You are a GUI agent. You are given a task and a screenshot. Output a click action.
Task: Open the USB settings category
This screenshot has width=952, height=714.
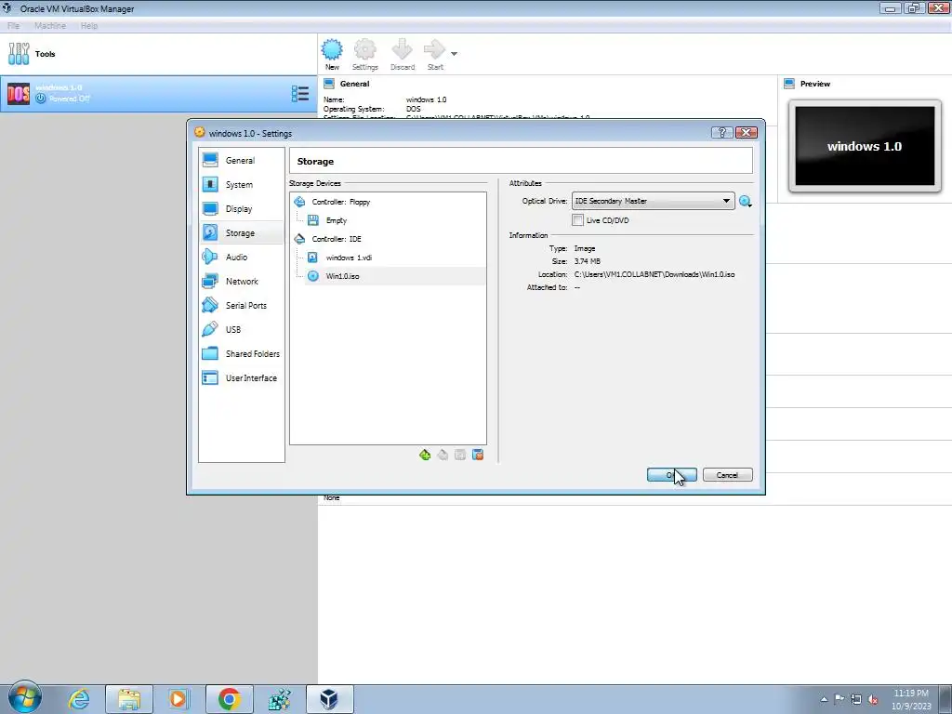point(241,330)
